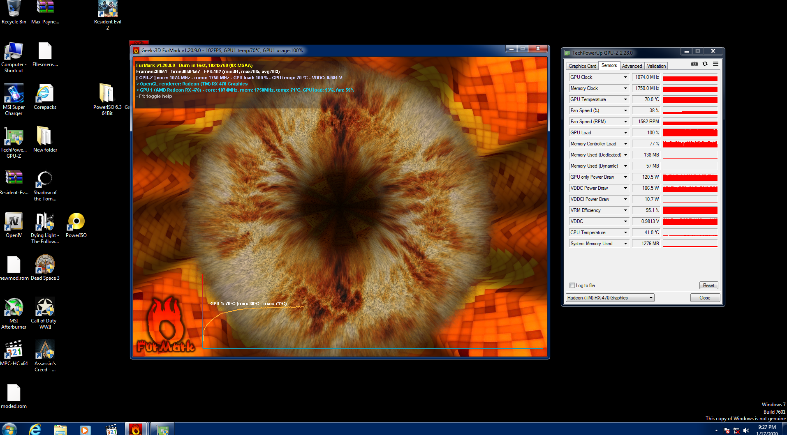Screen dimensions: 787x435
Task: Select the Shadow of the Tomb shortcut
Action: (x=45, y=185)
